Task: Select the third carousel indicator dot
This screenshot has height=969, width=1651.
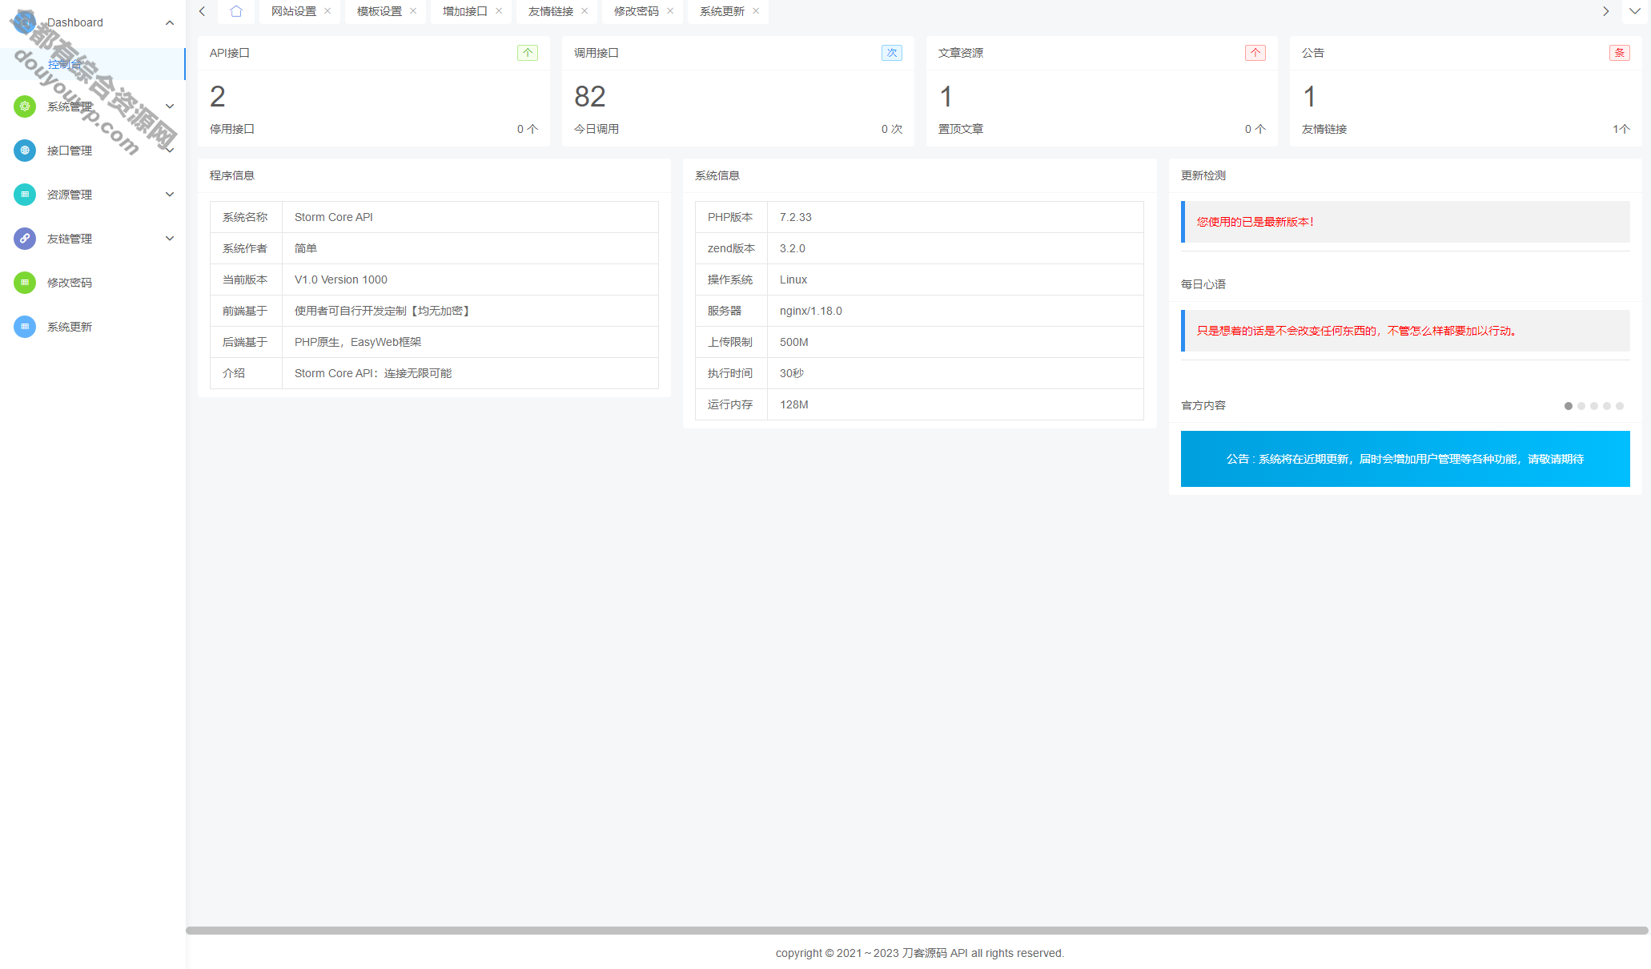Action: click(x=1594, y=406)
